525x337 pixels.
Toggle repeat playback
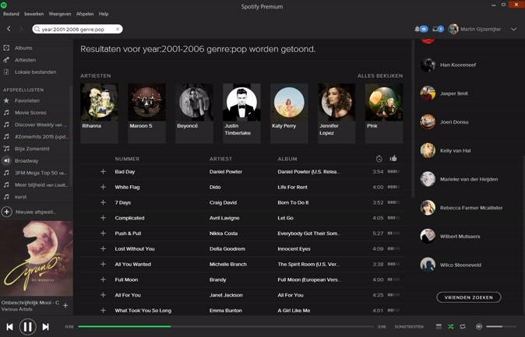click(463, 326)
